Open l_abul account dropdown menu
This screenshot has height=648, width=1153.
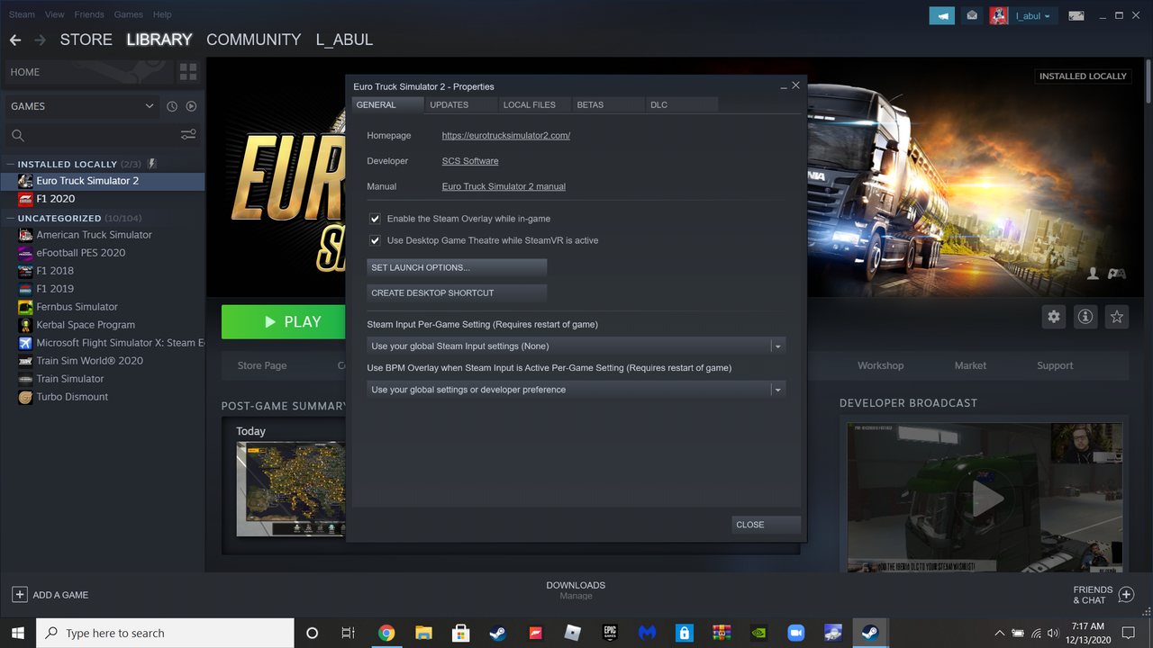click(1032, 16)
